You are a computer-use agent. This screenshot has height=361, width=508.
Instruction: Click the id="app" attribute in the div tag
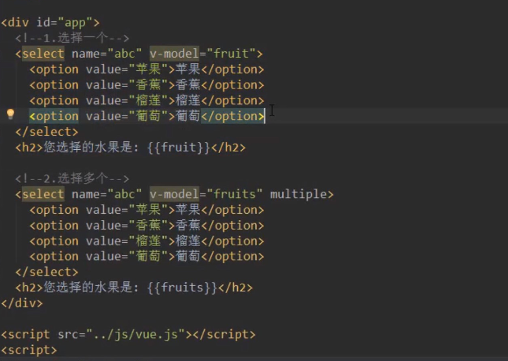(64, 23)
